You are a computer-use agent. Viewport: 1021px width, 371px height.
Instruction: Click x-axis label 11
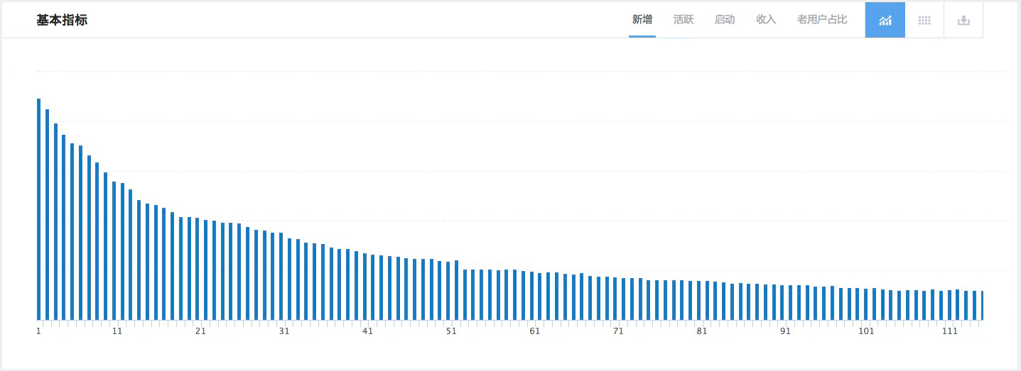click(117, 331)
